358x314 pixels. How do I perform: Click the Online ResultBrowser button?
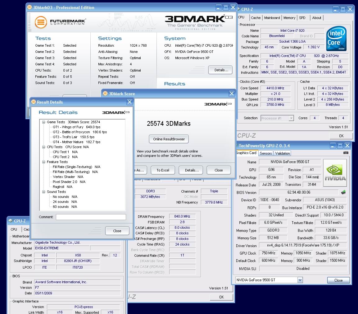169,139
